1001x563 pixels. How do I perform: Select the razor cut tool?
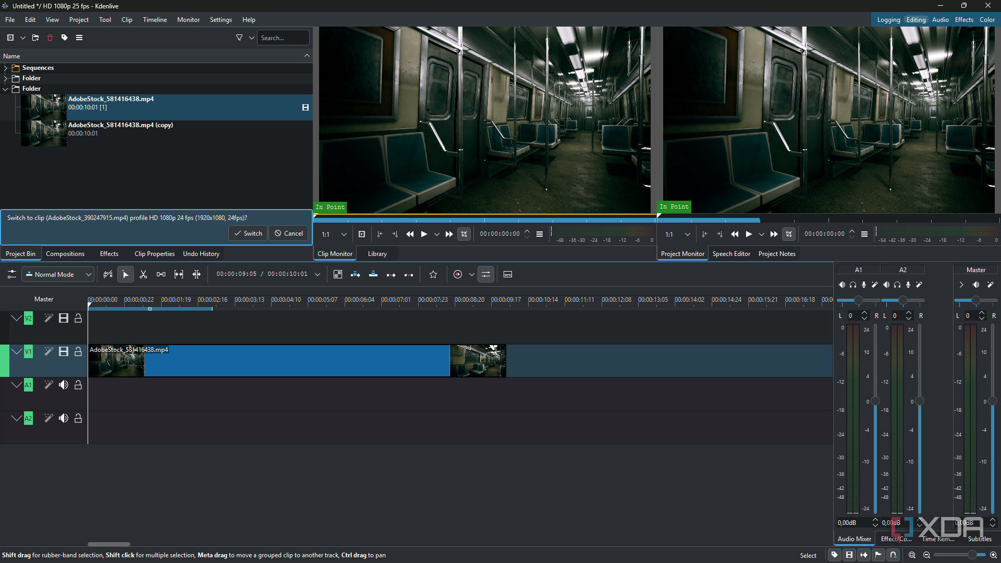pos(143,275)
